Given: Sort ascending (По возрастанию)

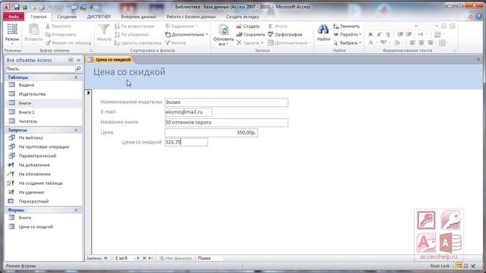Looking at the screenshot, I should (x=134, y=27).
